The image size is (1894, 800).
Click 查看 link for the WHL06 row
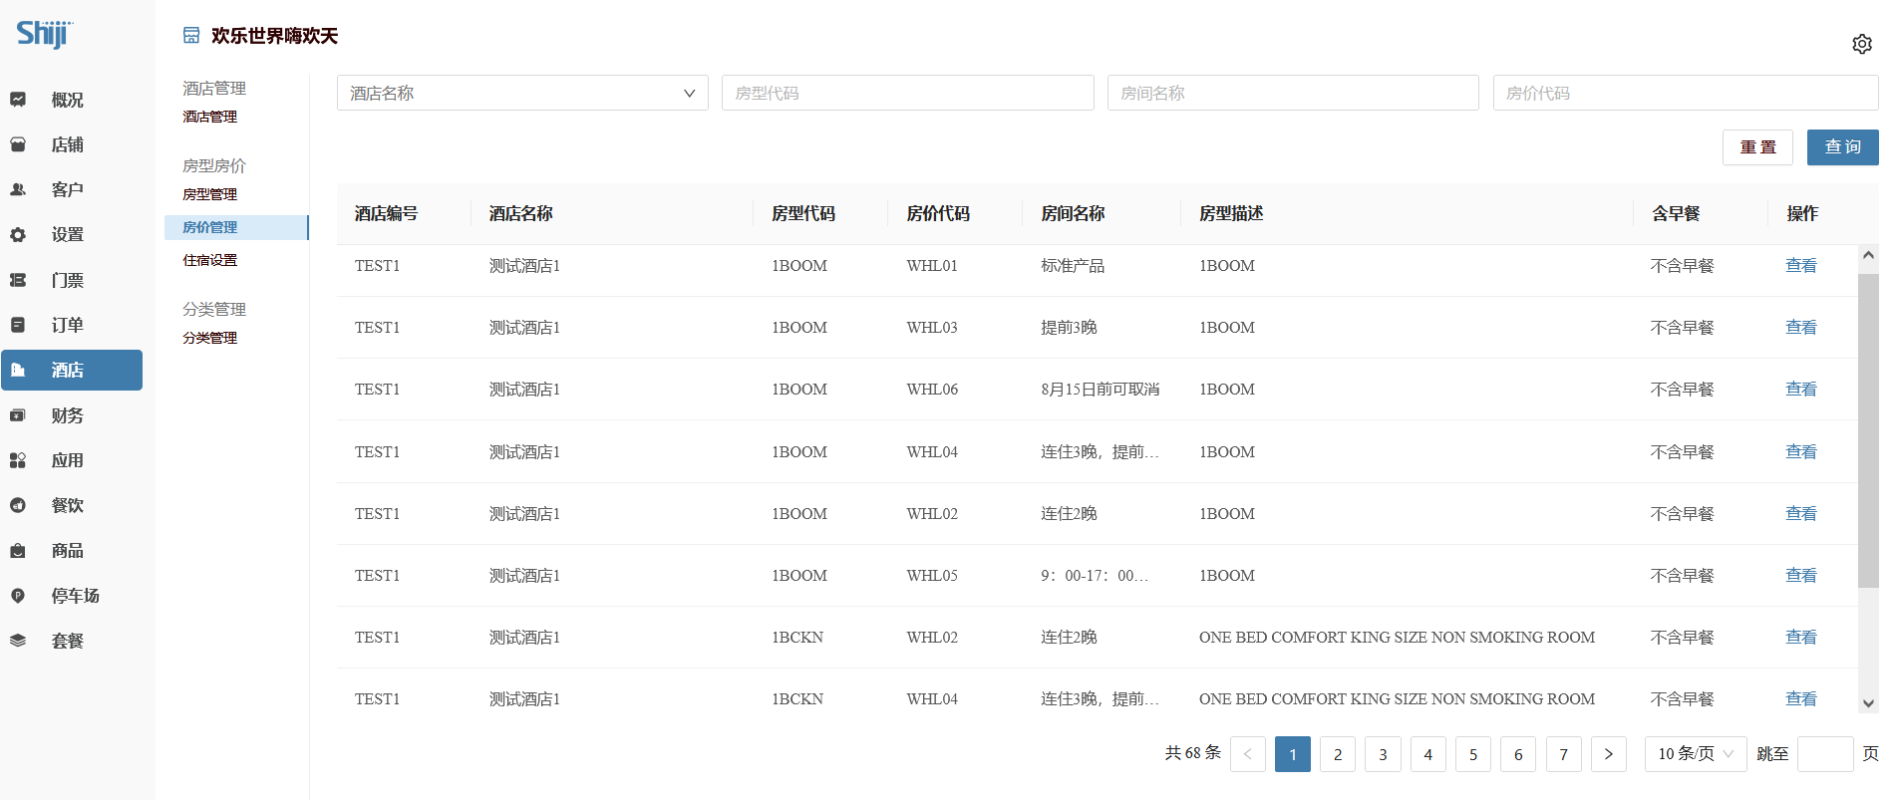click(1800, 390)
